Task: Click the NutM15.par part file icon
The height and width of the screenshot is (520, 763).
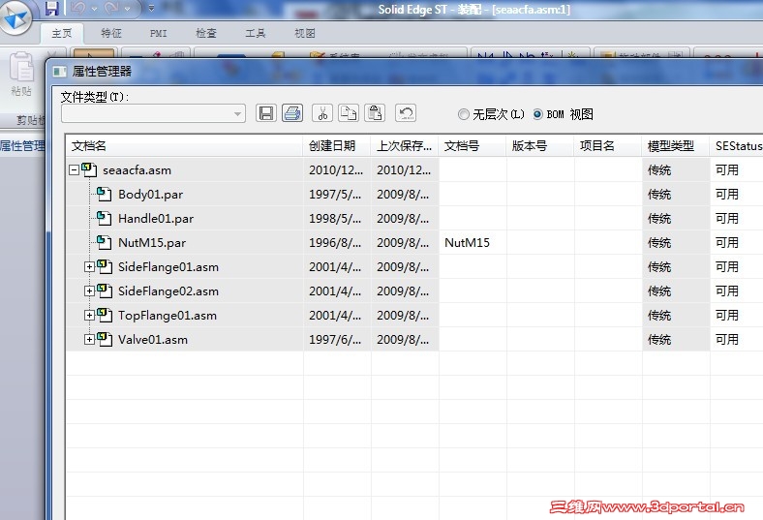Action: [x=104, y=242]
